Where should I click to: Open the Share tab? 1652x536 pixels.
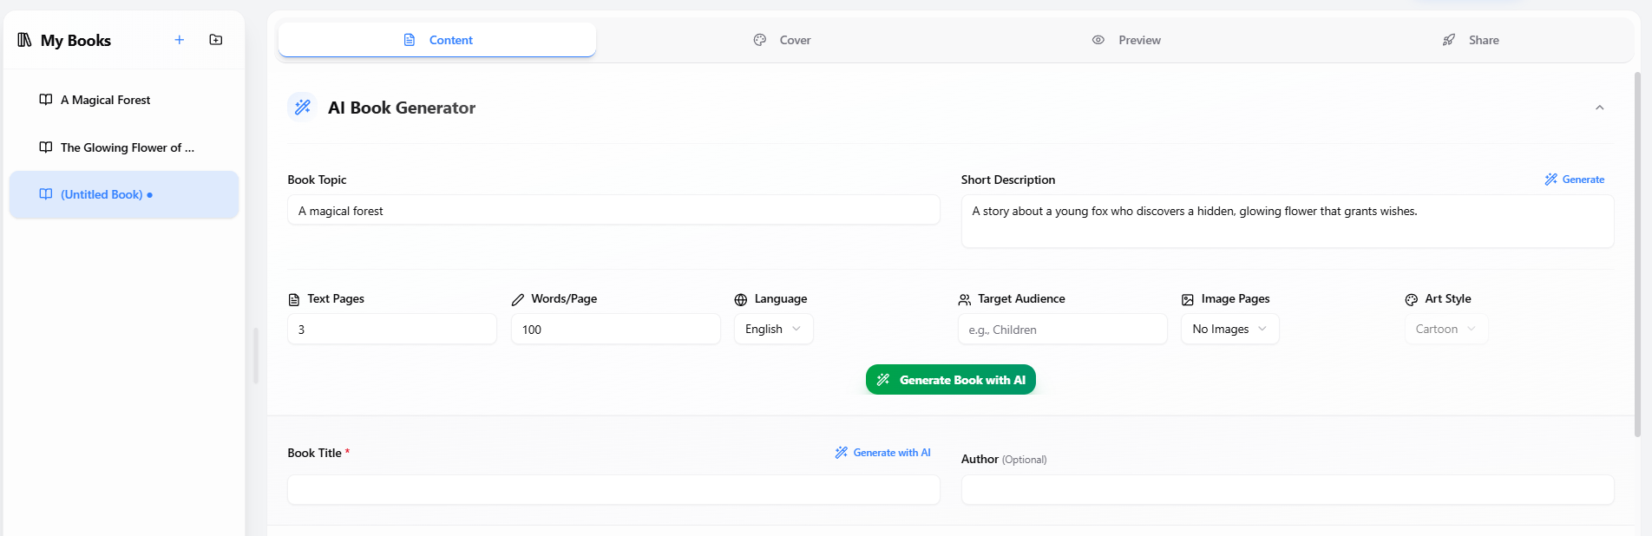[1471, 40]
